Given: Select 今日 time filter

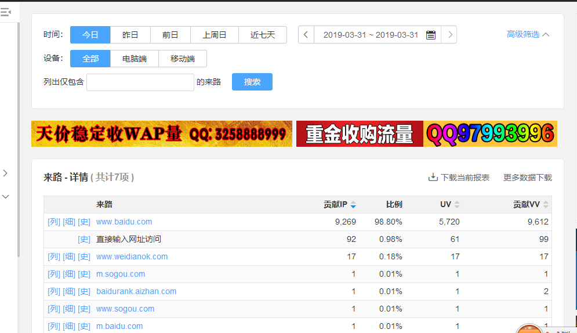Looking at the screenshot, I should (90, 35).
